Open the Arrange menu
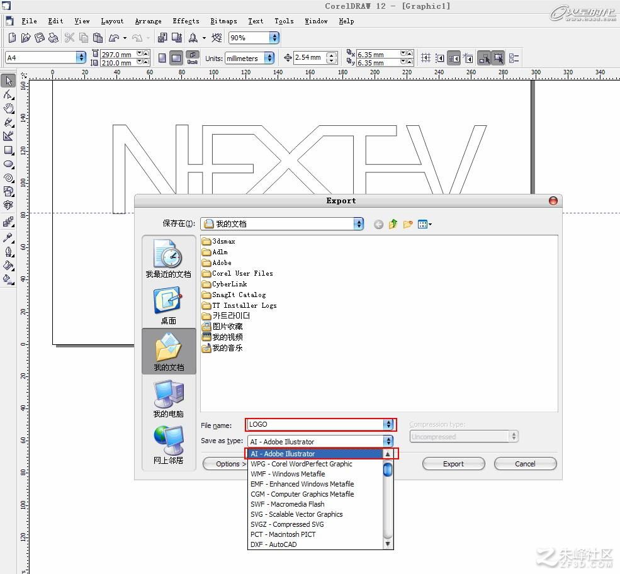Viewport: 620px width, 574px height. (x=149, y=21)
